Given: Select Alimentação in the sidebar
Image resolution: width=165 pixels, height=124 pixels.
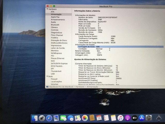Looking at the screenshot, I should (x=56, y=14).
